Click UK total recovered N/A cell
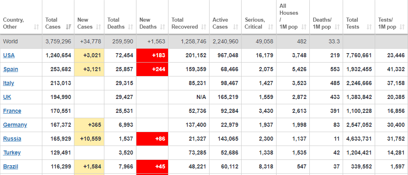408x175 pixels. 189,97
